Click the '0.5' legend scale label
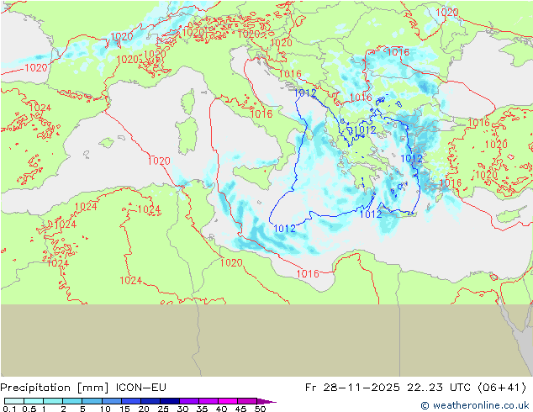 29,409
